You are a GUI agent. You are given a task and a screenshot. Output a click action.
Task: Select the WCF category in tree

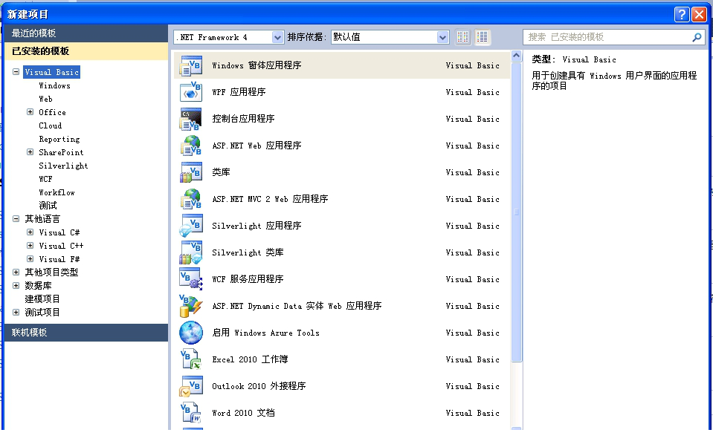click(x=45, y=179)
